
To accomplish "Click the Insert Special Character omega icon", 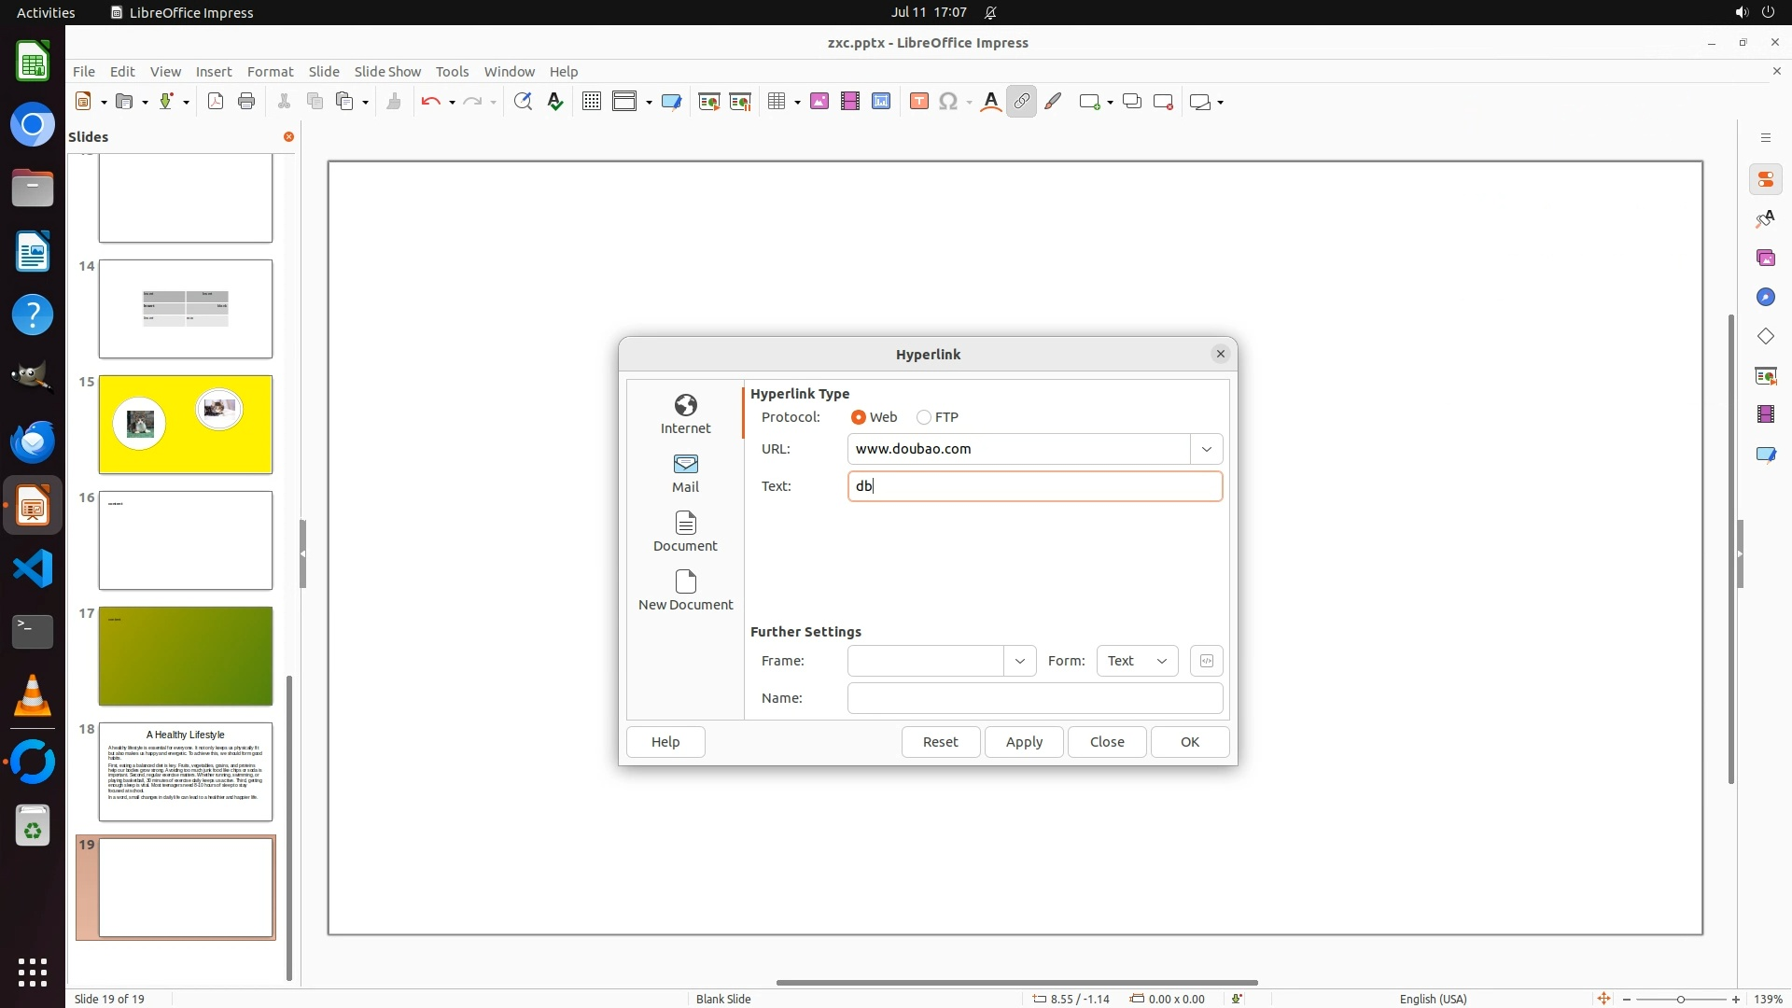I will pyautogui.click(x=948, y=102).
